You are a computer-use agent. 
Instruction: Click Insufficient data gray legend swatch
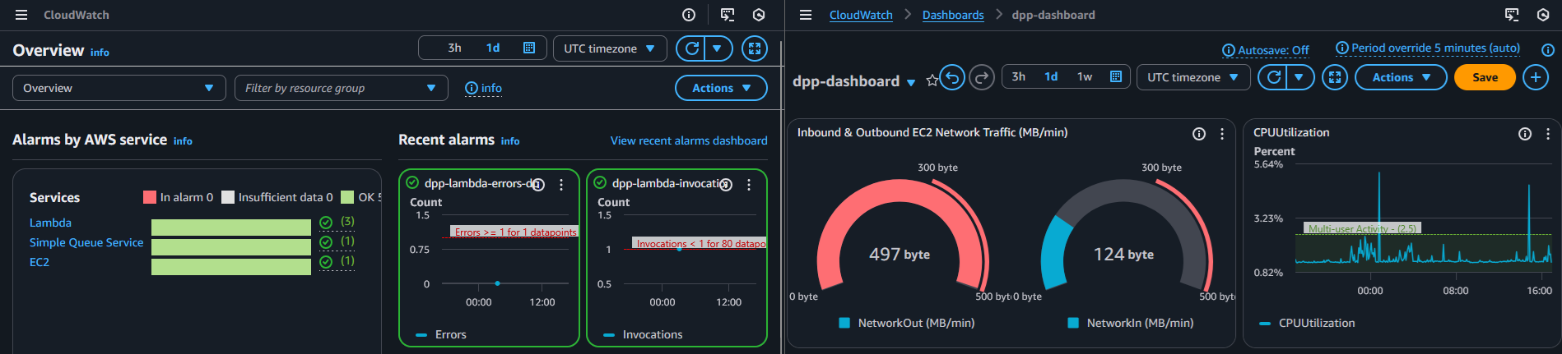pyautogui.click(x=228, y=197)
